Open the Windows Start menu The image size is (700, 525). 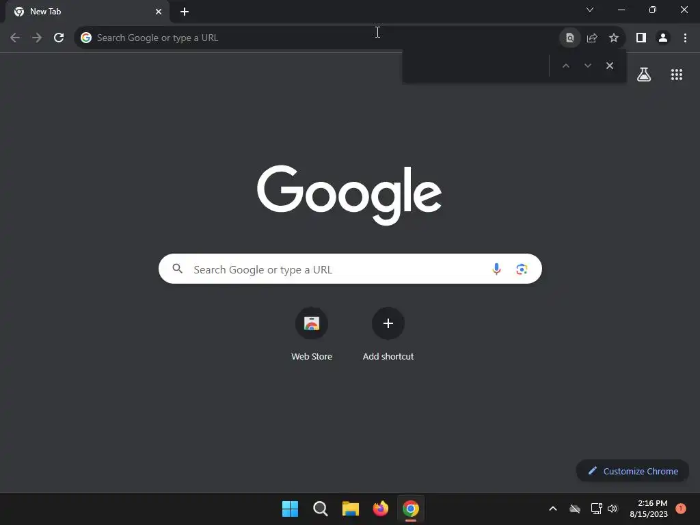click(290, 509)
